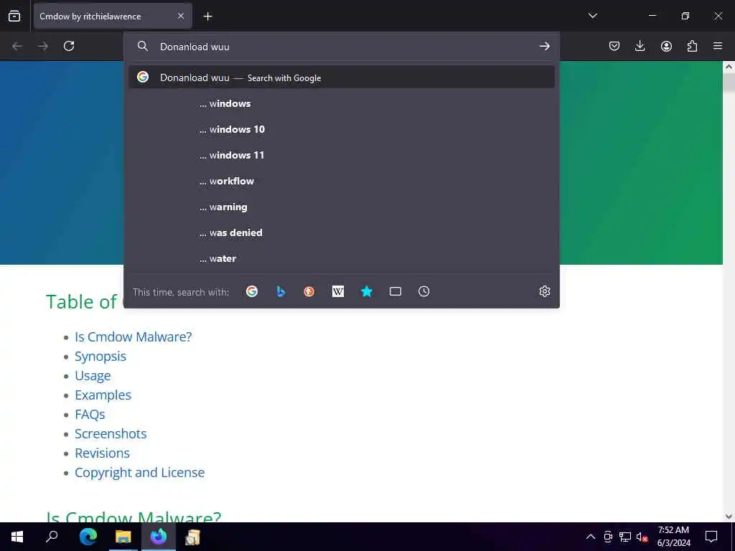Open the Firefox account menu
735x551 pixels.
coord(666,46)
